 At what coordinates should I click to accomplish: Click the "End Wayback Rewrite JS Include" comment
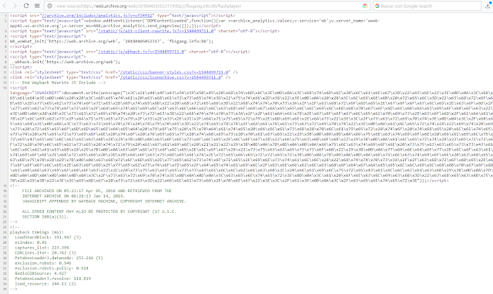coord(58,83)
